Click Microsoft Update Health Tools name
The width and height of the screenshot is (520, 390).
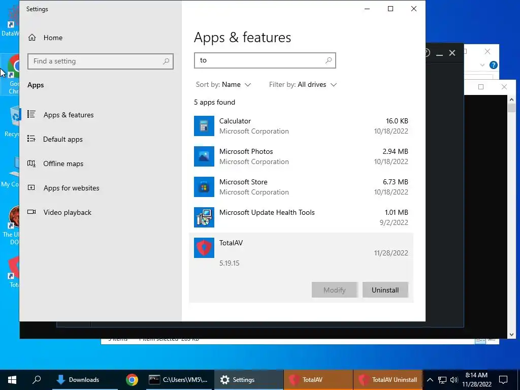tap(267, 213)
